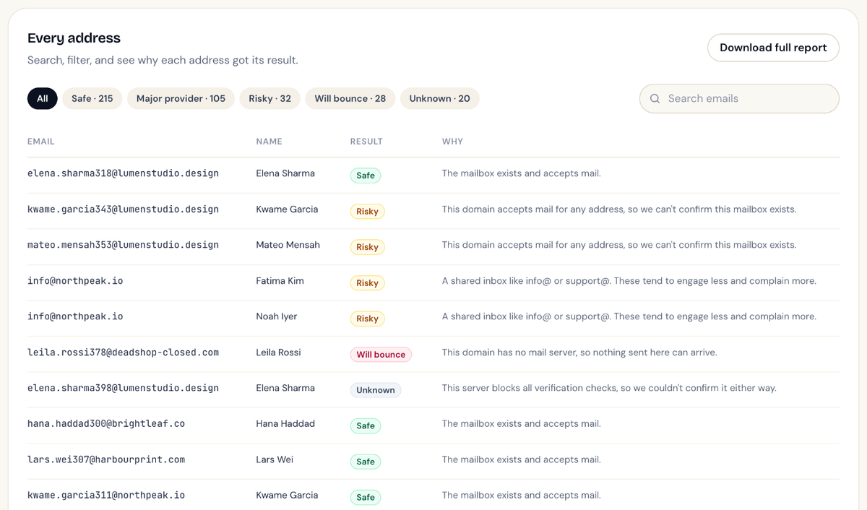Focus the Search emails field
867x510 pixels.
click(x=739, y=98)
